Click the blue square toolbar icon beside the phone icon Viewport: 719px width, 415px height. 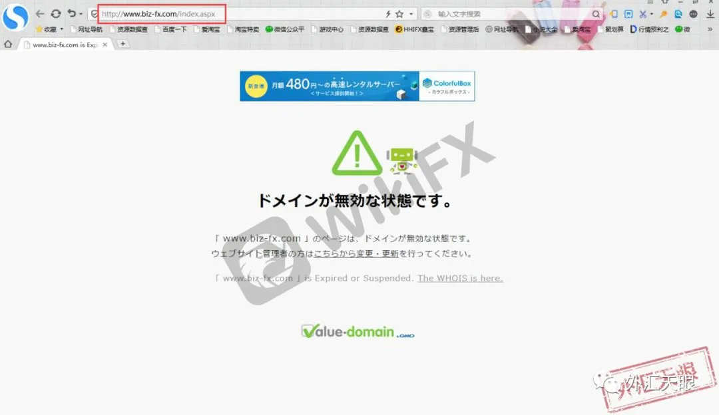click(x=628, y=14)
